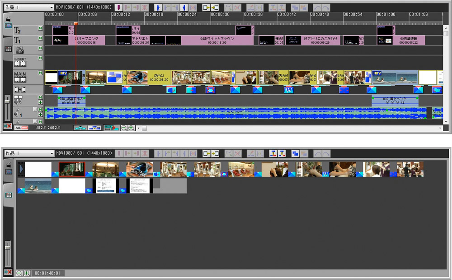Image resolution: width=452 pixels, height=280 pixels.
Task: Click the 00:00:30 mark on the time ruler
Action: pos(220,14)
